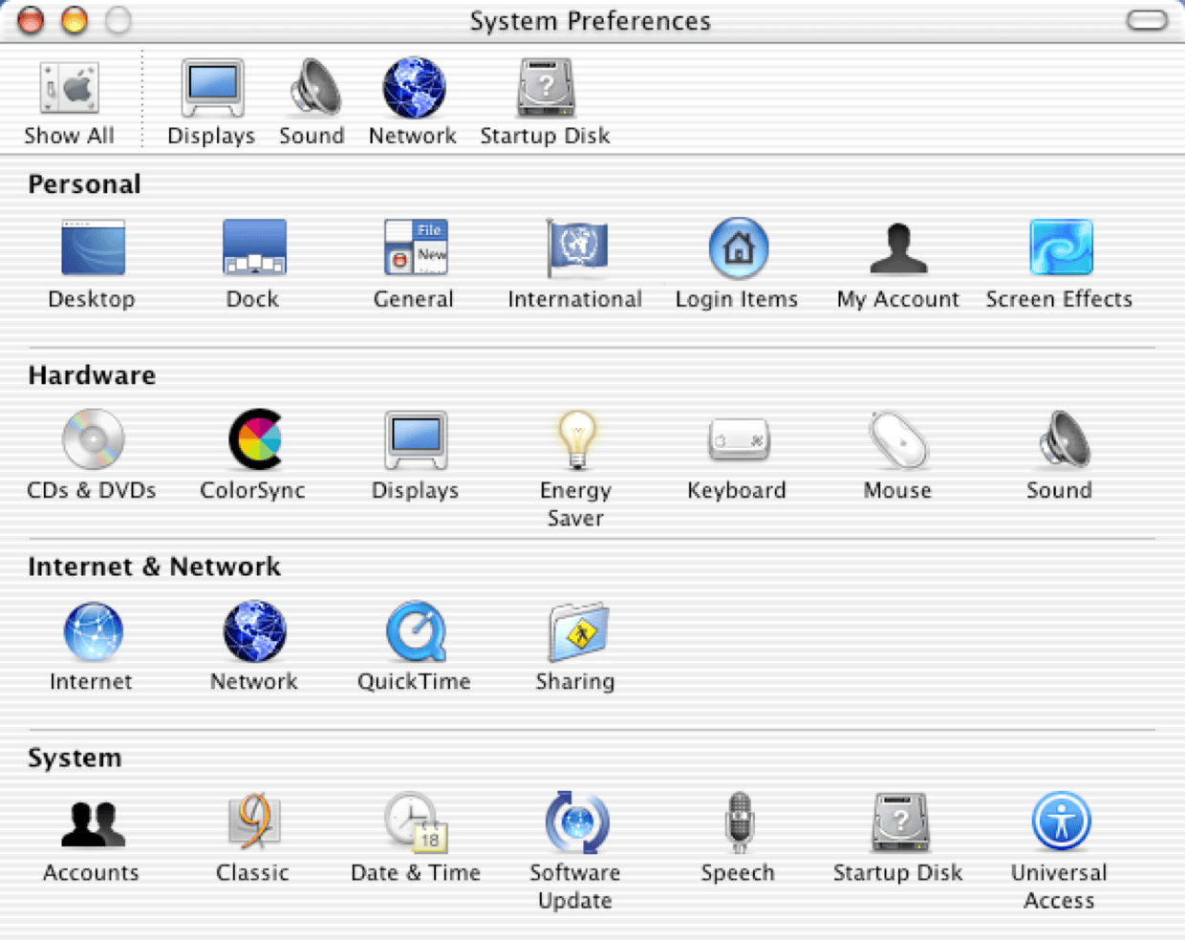The width and height of the screenshot is (1185, 940).
Task: Open the Mouse preferences icon
Action: click(898, 440)
